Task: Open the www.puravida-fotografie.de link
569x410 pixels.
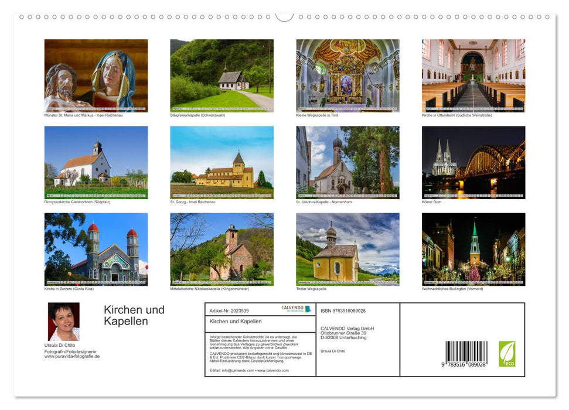Action: click(x=73, y=355)
